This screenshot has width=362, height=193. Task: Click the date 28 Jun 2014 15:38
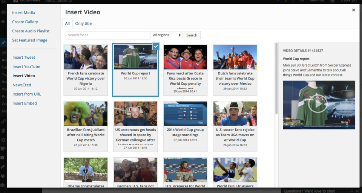tap(86, 145)
